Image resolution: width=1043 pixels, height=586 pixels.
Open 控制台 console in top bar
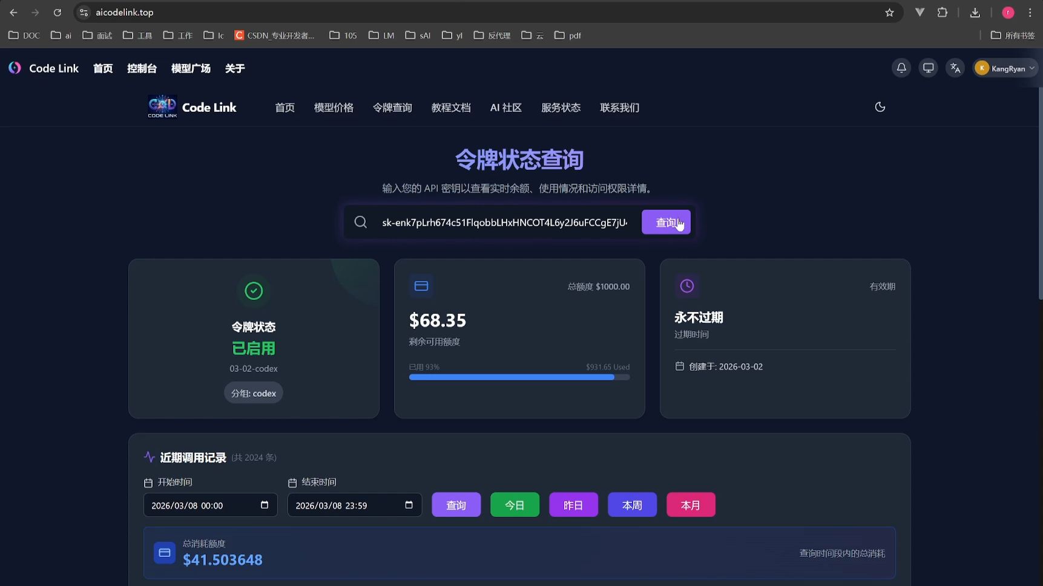point(142,68)
